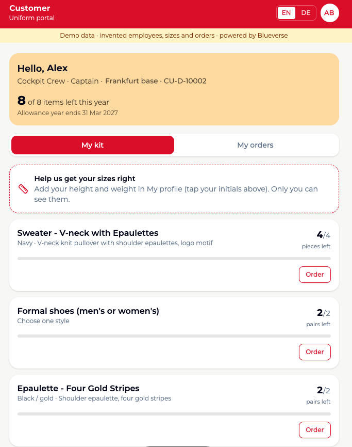Open the AB profile avatar

pos(329,13)
